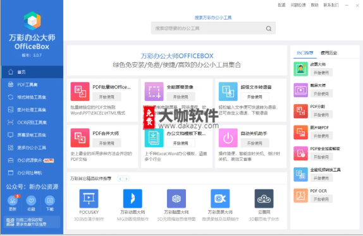
Task: Open 办公网址导航 in sidebar
Action: coord(32,173)
